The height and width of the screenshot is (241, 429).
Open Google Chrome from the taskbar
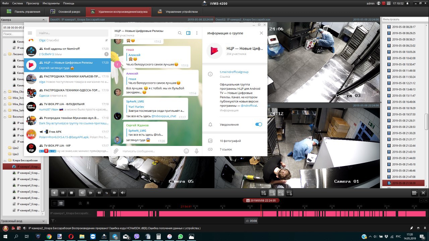49,236
